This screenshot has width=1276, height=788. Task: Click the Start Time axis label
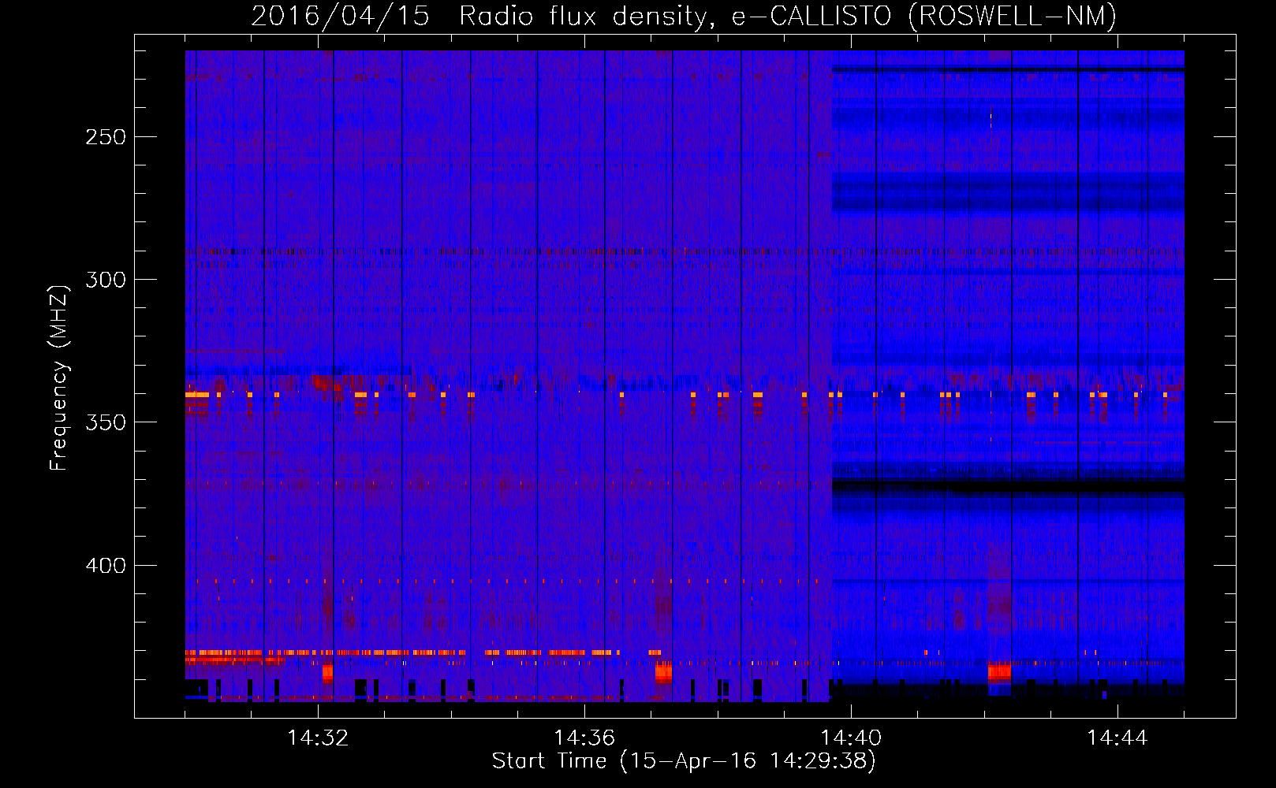click(684, 761)
